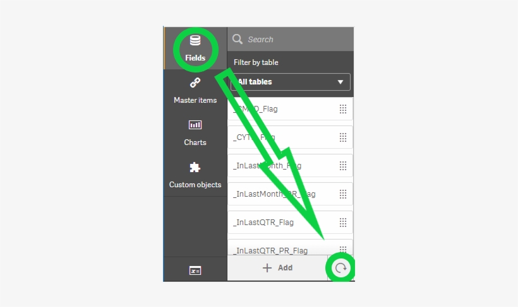Select the _InLastQTR_Flag field
518x307 pixels.
[291, 223]
